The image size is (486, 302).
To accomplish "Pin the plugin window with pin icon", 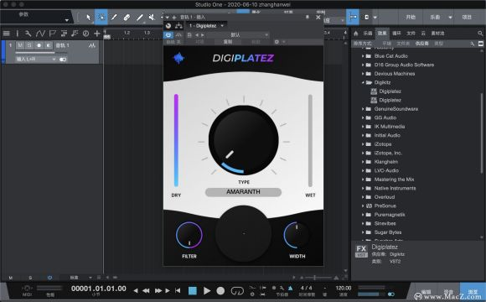I will [308, 17].
